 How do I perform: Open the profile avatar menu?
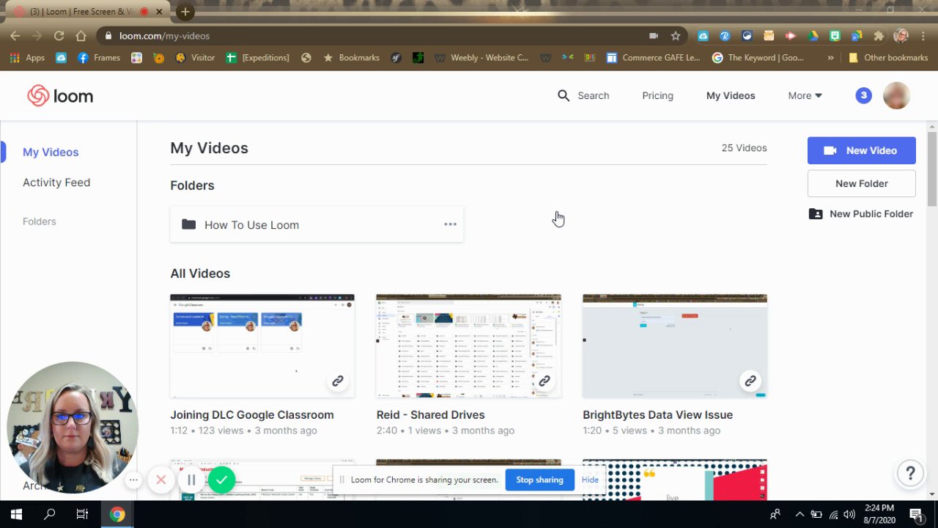tap(896, 95)
